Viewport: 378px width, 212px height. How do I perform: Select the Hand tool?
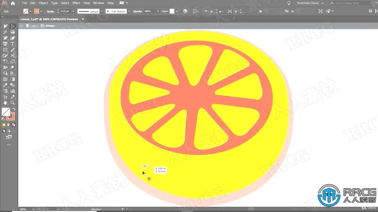pos(5,103)
